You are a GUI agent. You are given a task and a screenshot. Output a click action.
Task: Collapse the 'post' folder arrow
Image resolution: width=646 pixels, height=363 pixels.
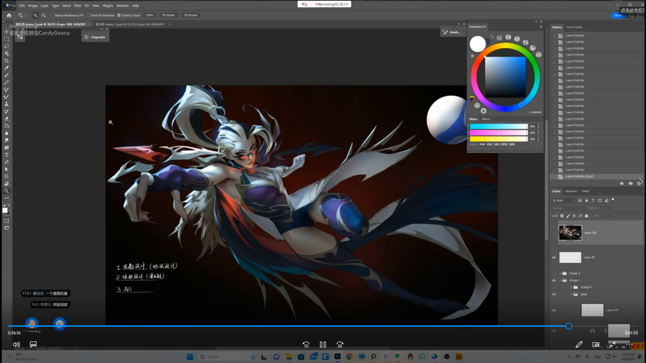point(571,294)
